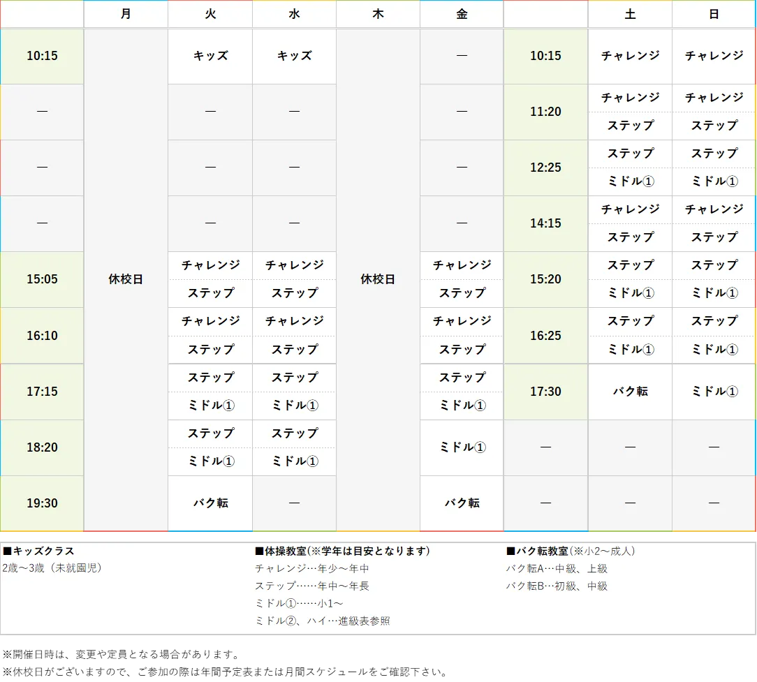Click the 土 Saturday column header
Image resolution: width=757 pixels, height=682 pixels.
click(x=629, y=14)
